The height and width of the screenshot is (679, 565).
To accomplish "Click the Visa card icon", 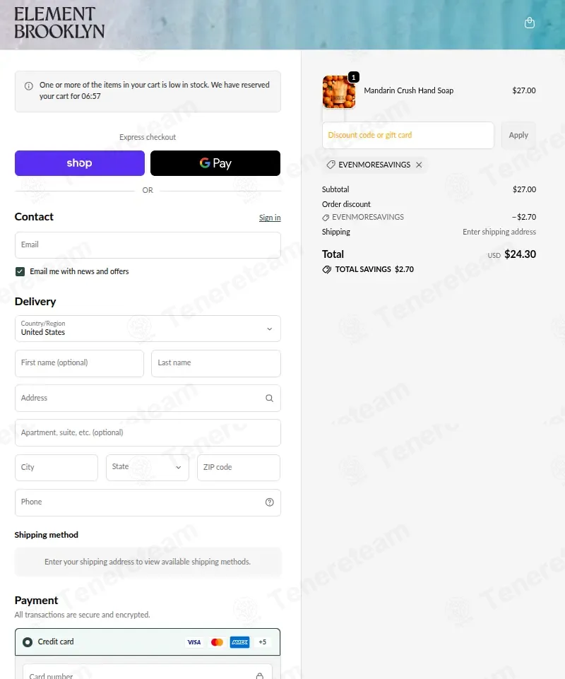I will pyautogui.click(x=194, y=642).
